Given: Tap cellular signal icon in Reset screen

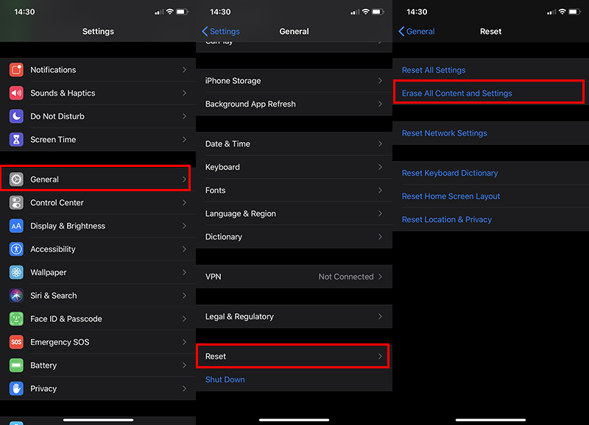Looking at the screenshot, I should pos(551,12).
